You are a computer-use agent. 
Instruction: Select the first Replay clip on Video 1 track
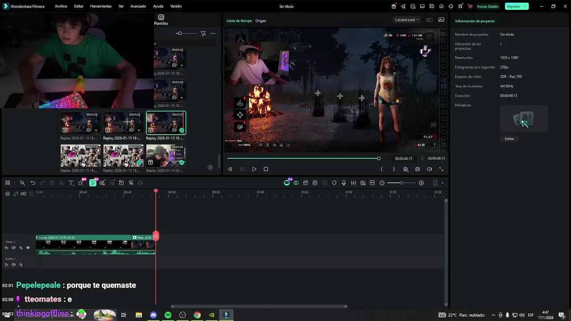click(84, 245)
